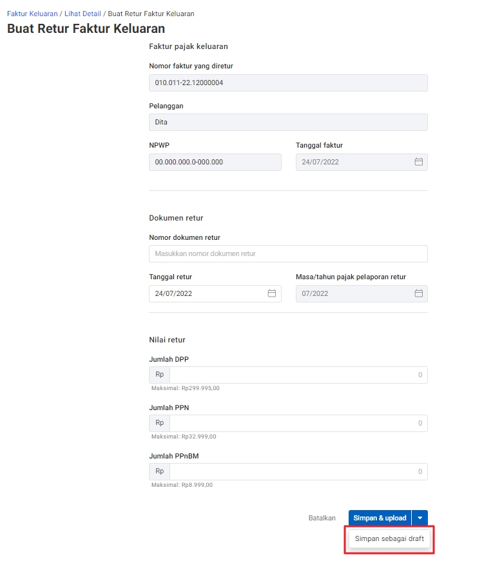Click the Tanggal faktur date field
Image resolution: width=493 pixels, height=561 pixels.
tap(362, 162)
